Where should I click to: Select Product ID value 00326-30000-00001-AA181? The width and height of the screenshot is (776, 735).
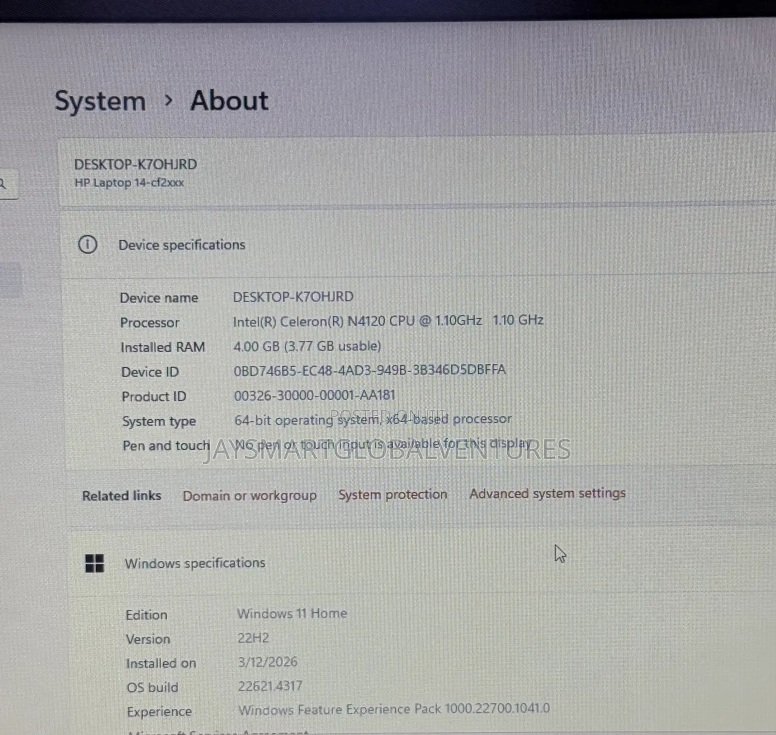315,395
